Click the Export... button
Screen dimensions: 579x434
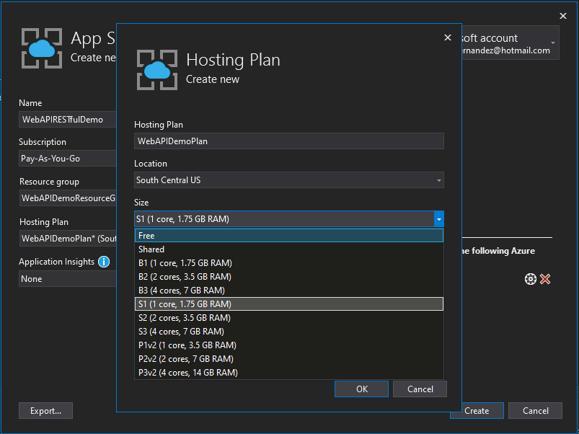46,411
